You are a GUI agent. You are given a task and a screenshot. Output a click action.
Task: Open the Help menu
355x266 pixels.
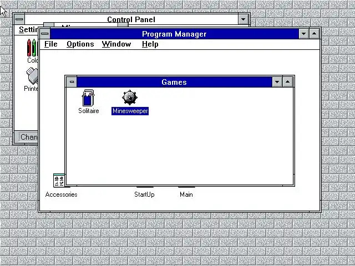[150, 44]
